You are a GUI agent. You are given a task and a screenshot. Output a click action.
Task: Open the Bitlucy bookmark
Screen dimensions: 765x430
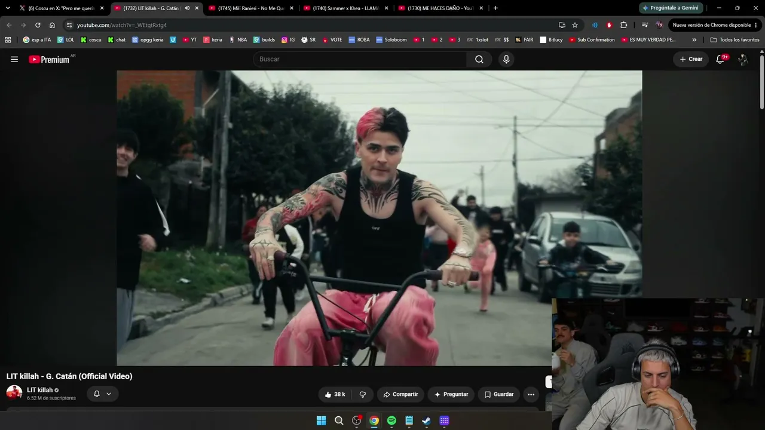[x=551, y=40]
